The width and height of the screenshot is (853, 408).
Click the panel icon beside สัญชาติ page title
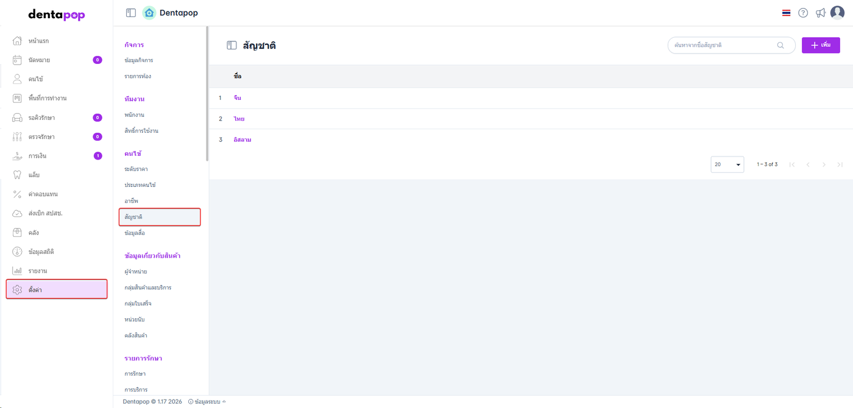click(232, 45)
